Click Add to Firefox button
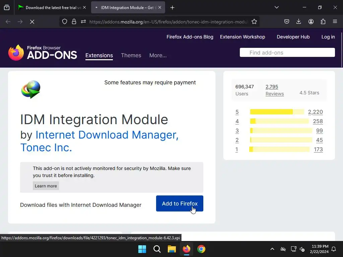Viewport: 343px width, 257px height. tap(180, 203)
